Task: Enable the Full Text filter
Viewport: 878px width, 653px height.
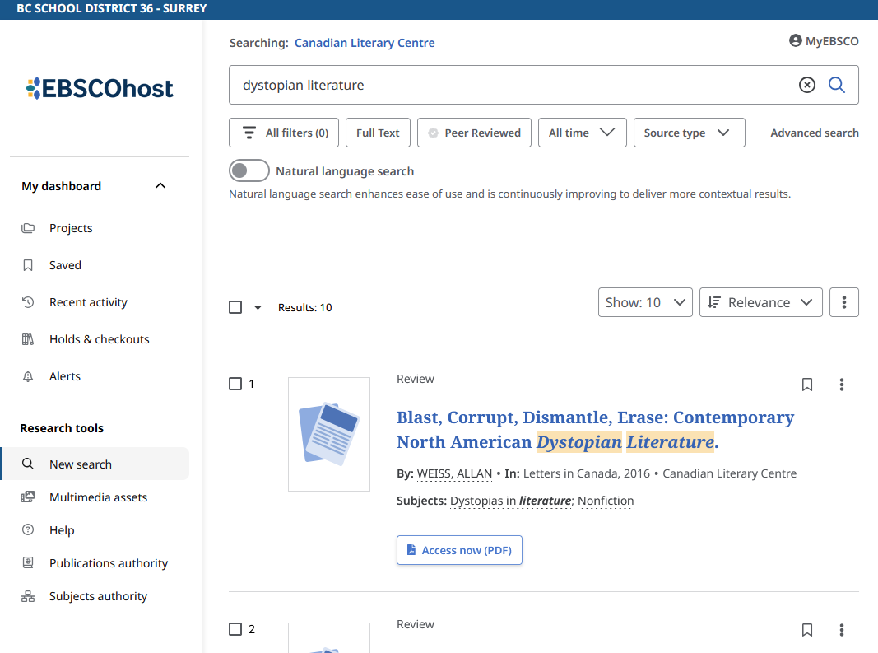Action: click(x=378, y=133)
